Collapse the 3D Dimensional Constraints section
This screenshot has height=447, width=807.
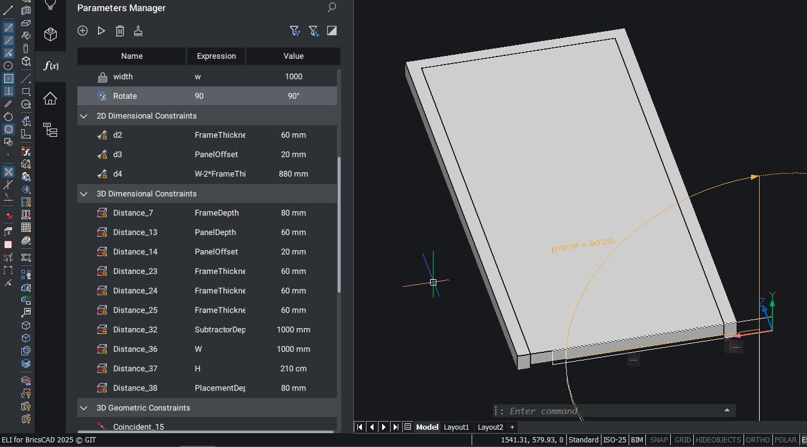pos(84,194)
